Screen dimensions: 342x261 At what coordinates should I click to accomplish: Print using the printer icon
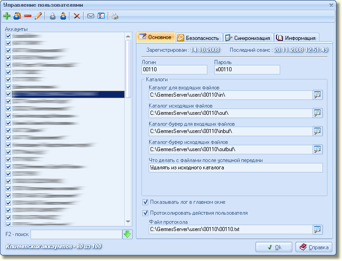click(115, 16)
